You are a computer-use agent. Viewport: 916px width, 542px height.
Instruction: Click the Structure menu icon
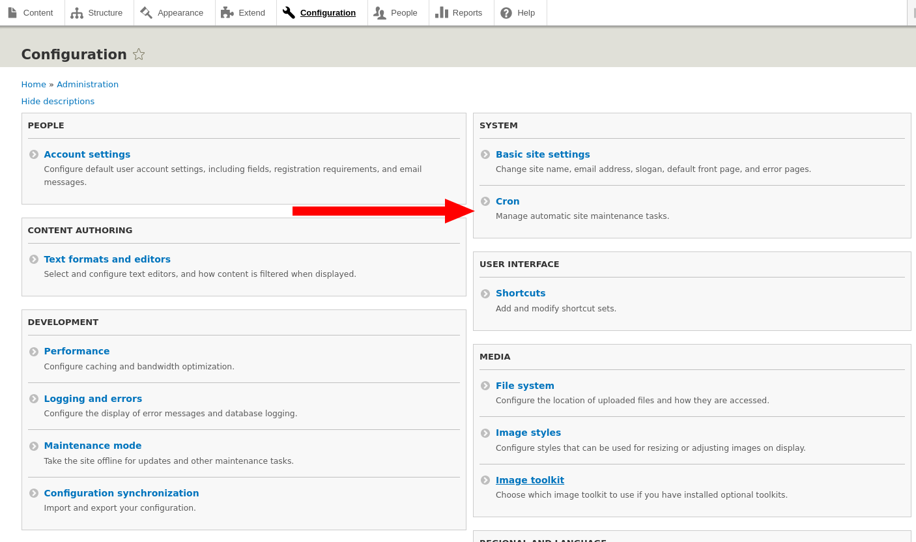(x=78, y=12)
